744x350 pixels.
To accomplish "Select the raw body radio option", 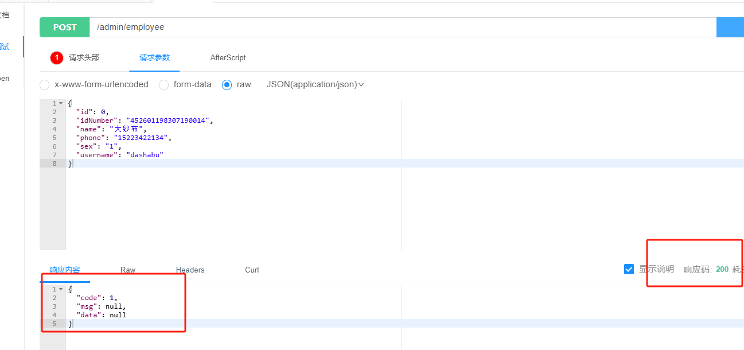I will pyautogui.click(x=227, y=85).
